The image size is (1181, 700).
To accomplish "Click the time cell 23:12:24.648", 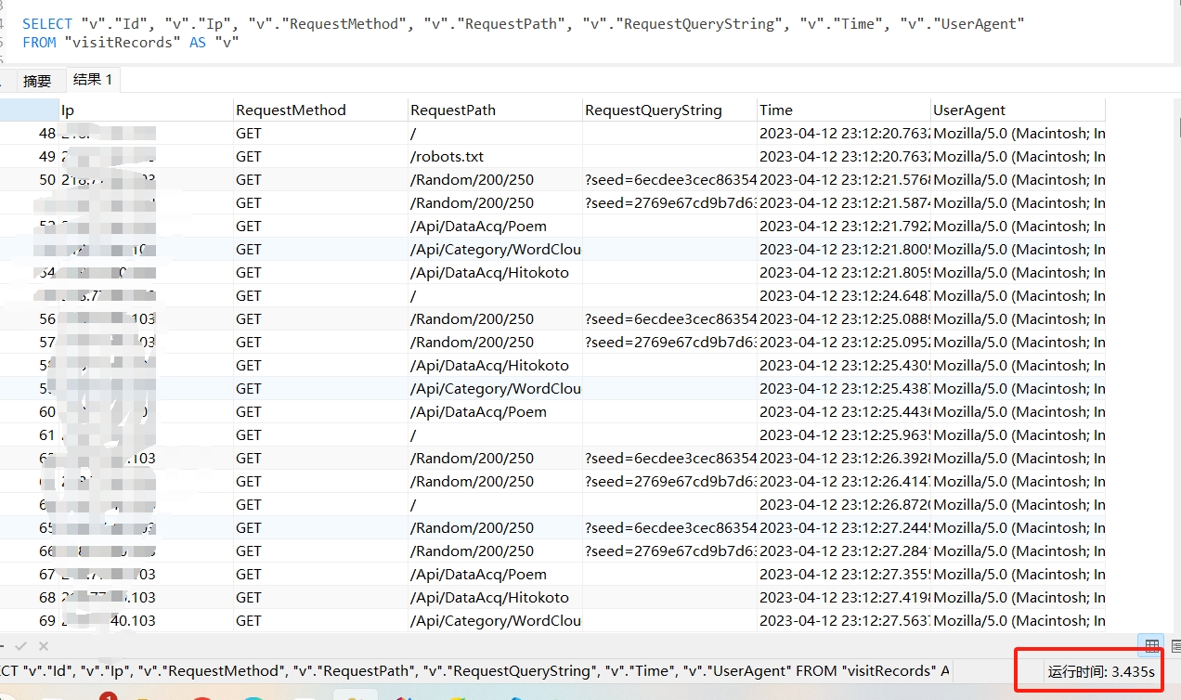I will 844,295.
